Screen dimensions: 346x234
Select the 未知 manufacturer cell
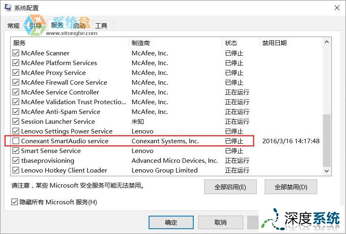pyautogui.click(x=138, y=121)
